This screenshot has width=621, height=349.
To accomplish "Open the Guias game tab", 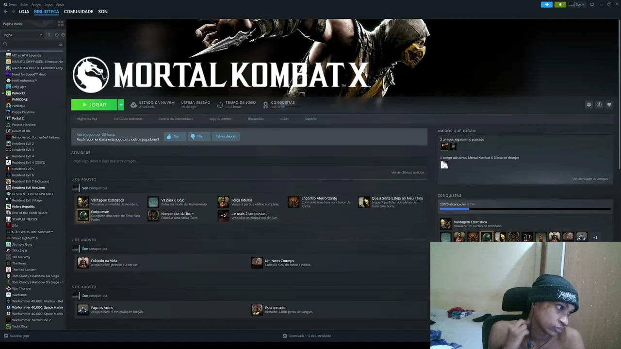I will [x=284, y=119].
